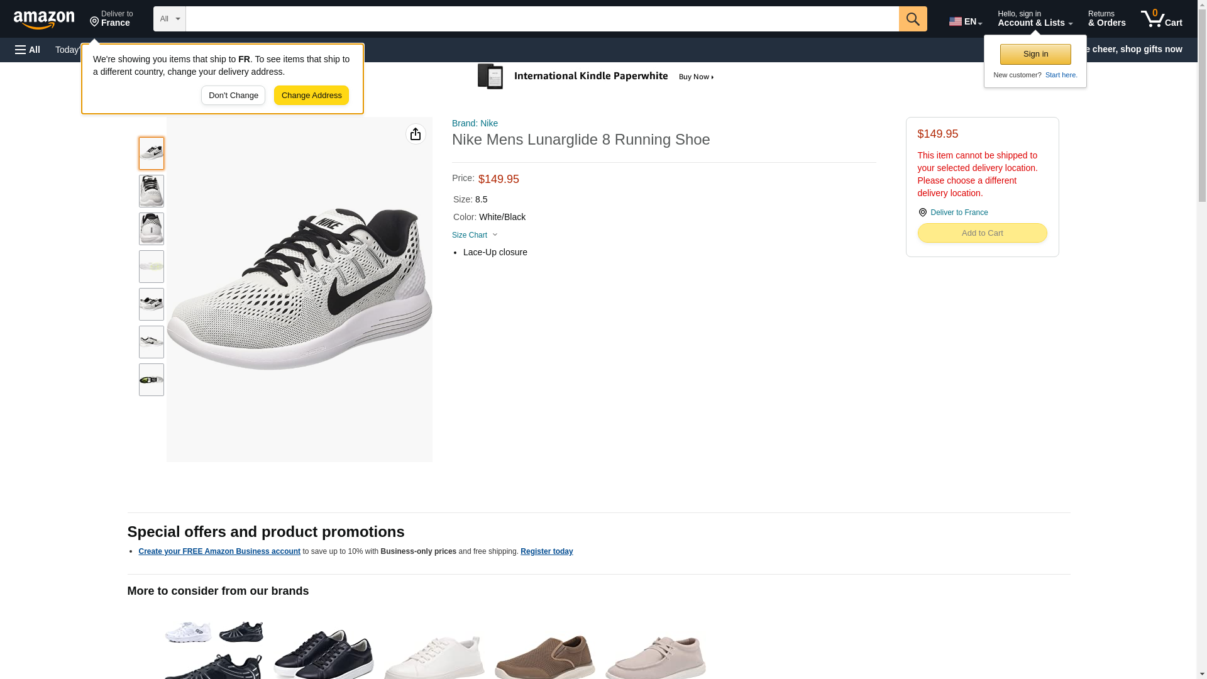Open the shopping cart

(1161, 19)
